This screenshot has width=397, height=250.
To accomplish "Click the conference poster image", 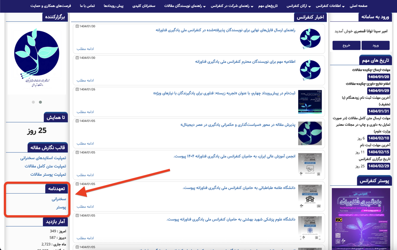I will pyautogui.click(x=361, y=219).
